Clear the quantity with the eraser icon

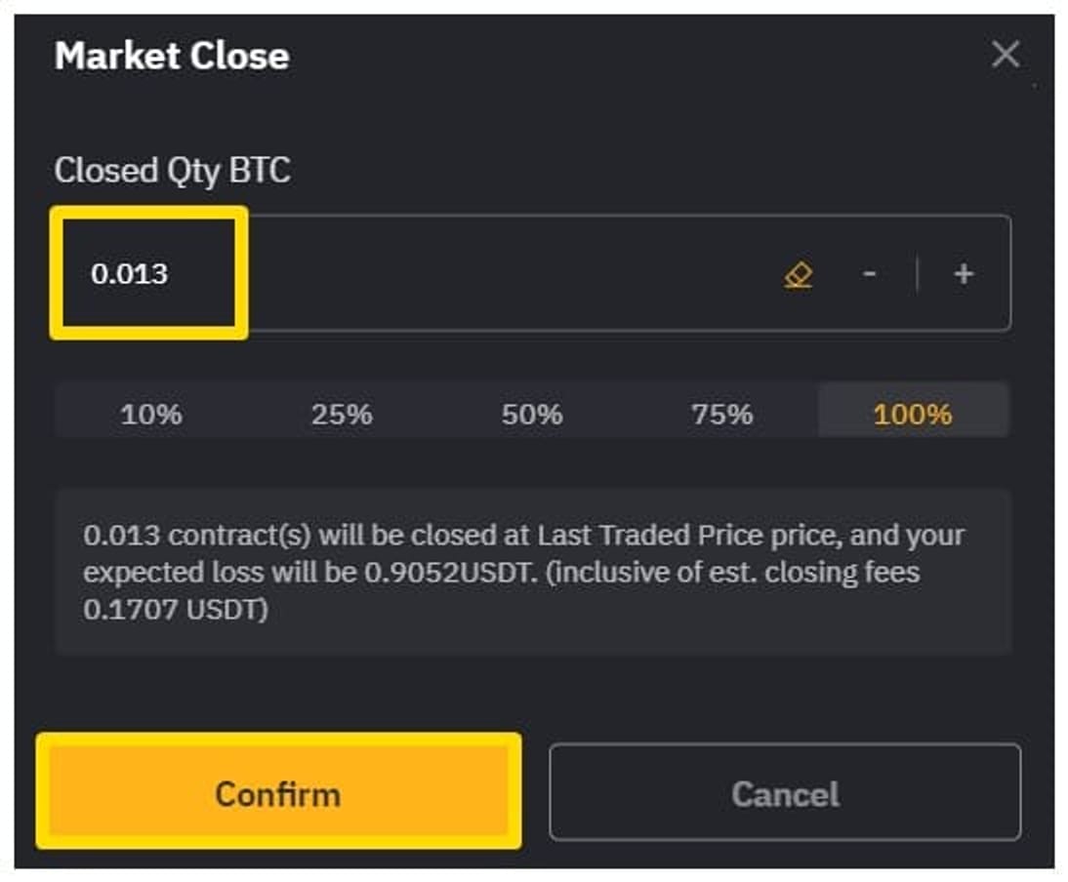[x=798, y=275]
